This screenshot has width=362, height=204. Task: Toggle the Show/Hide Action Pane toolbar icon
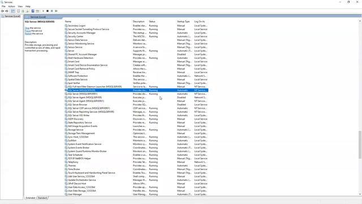[37, 11]
